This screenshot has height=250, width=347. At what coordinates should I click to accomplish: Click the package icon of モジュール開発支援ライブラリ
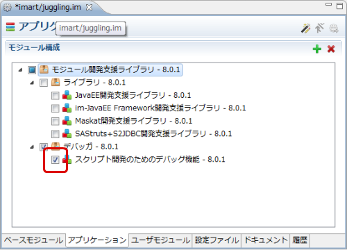coord(44,69)
